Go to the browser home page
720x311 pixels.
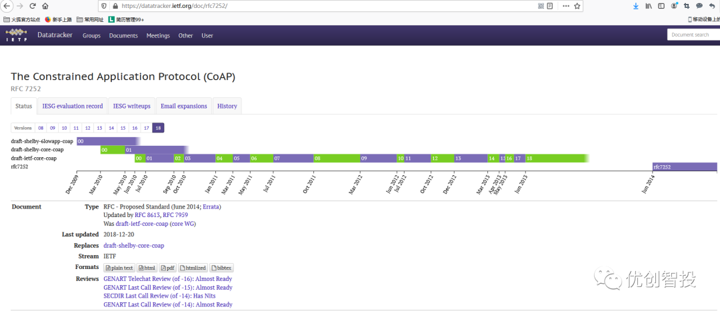tap(45, 6)
